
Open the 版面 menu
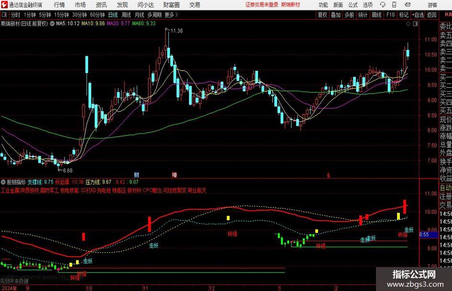[338, 5]
